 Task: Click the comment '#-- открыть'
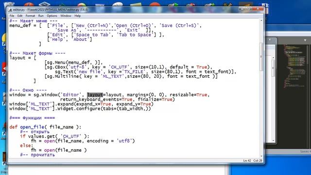tap(35, 132)
